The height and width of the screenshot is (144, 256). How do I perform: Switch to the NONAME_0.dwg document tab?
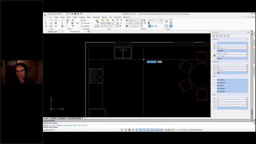pyautogui.click(x=52, y=32)
